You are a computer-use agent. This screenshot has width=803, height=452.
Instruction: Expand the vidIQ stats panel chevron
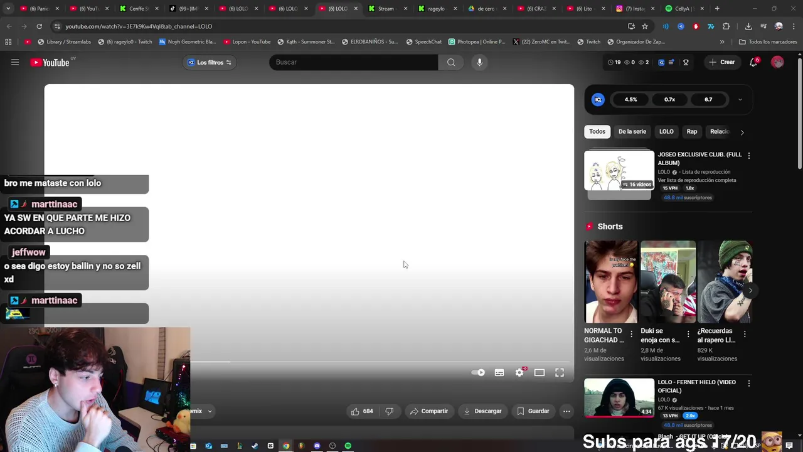[x=740, y=99]
